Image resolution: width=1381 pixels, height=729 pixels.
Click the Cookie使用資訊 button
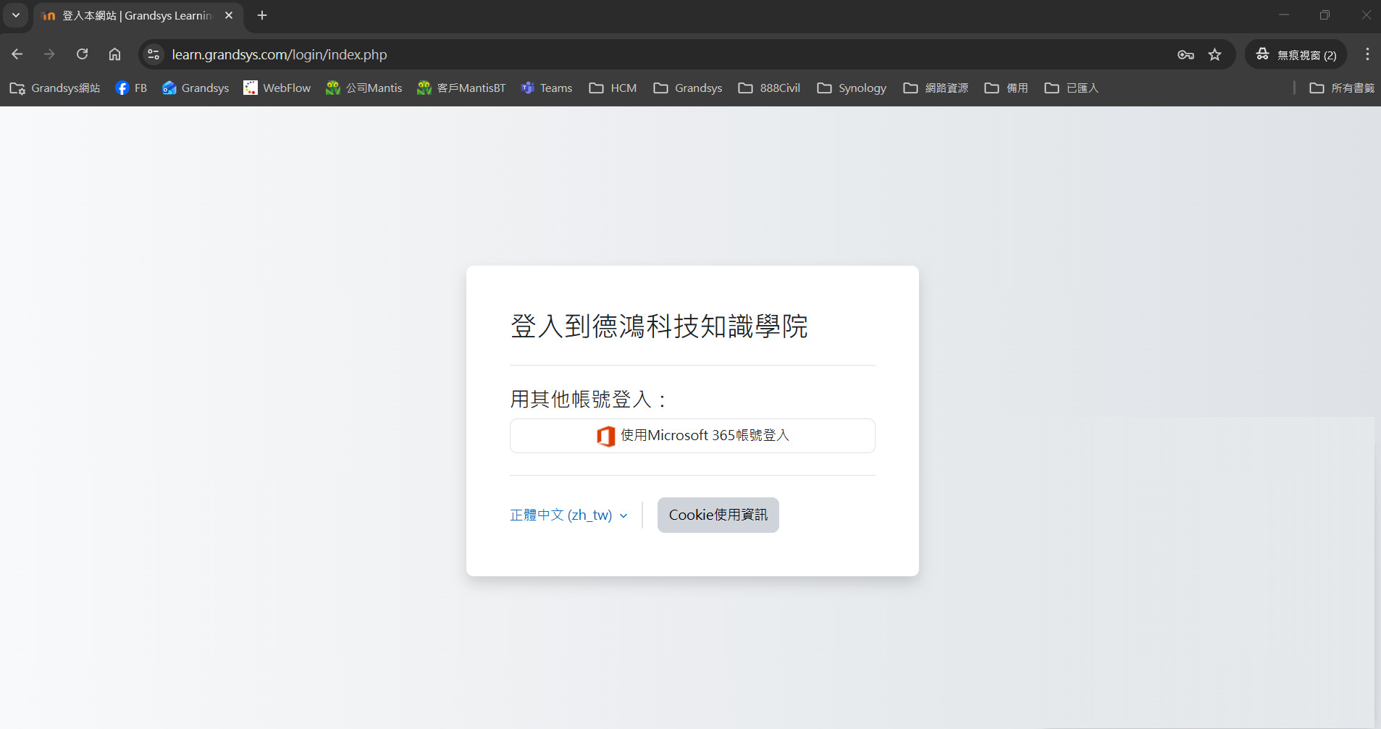click(717, 515)
